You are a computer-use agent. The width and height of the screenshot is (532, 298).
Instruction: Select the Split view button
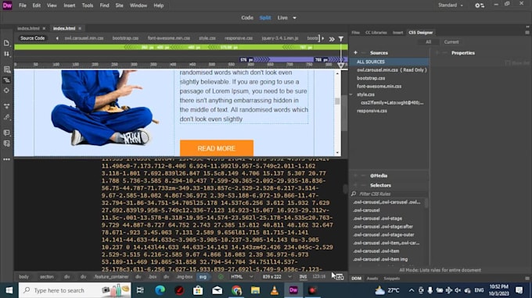point(265,18)
